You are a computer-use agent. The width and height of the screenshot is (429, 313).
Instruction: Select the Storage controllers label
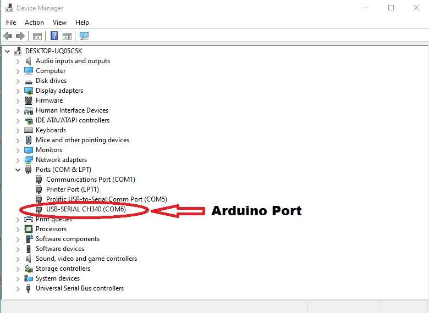coord(63,269)
